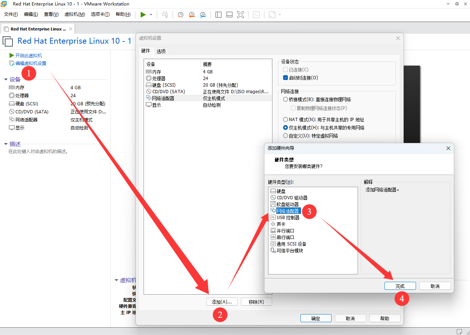This screenshot has height=335, width=470.
Task: Open the power options dropdown arrow
Action: [151, 15]
